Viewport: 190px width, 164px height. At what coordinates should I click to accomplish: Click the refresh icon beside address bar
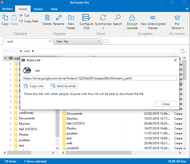[183, 51]
